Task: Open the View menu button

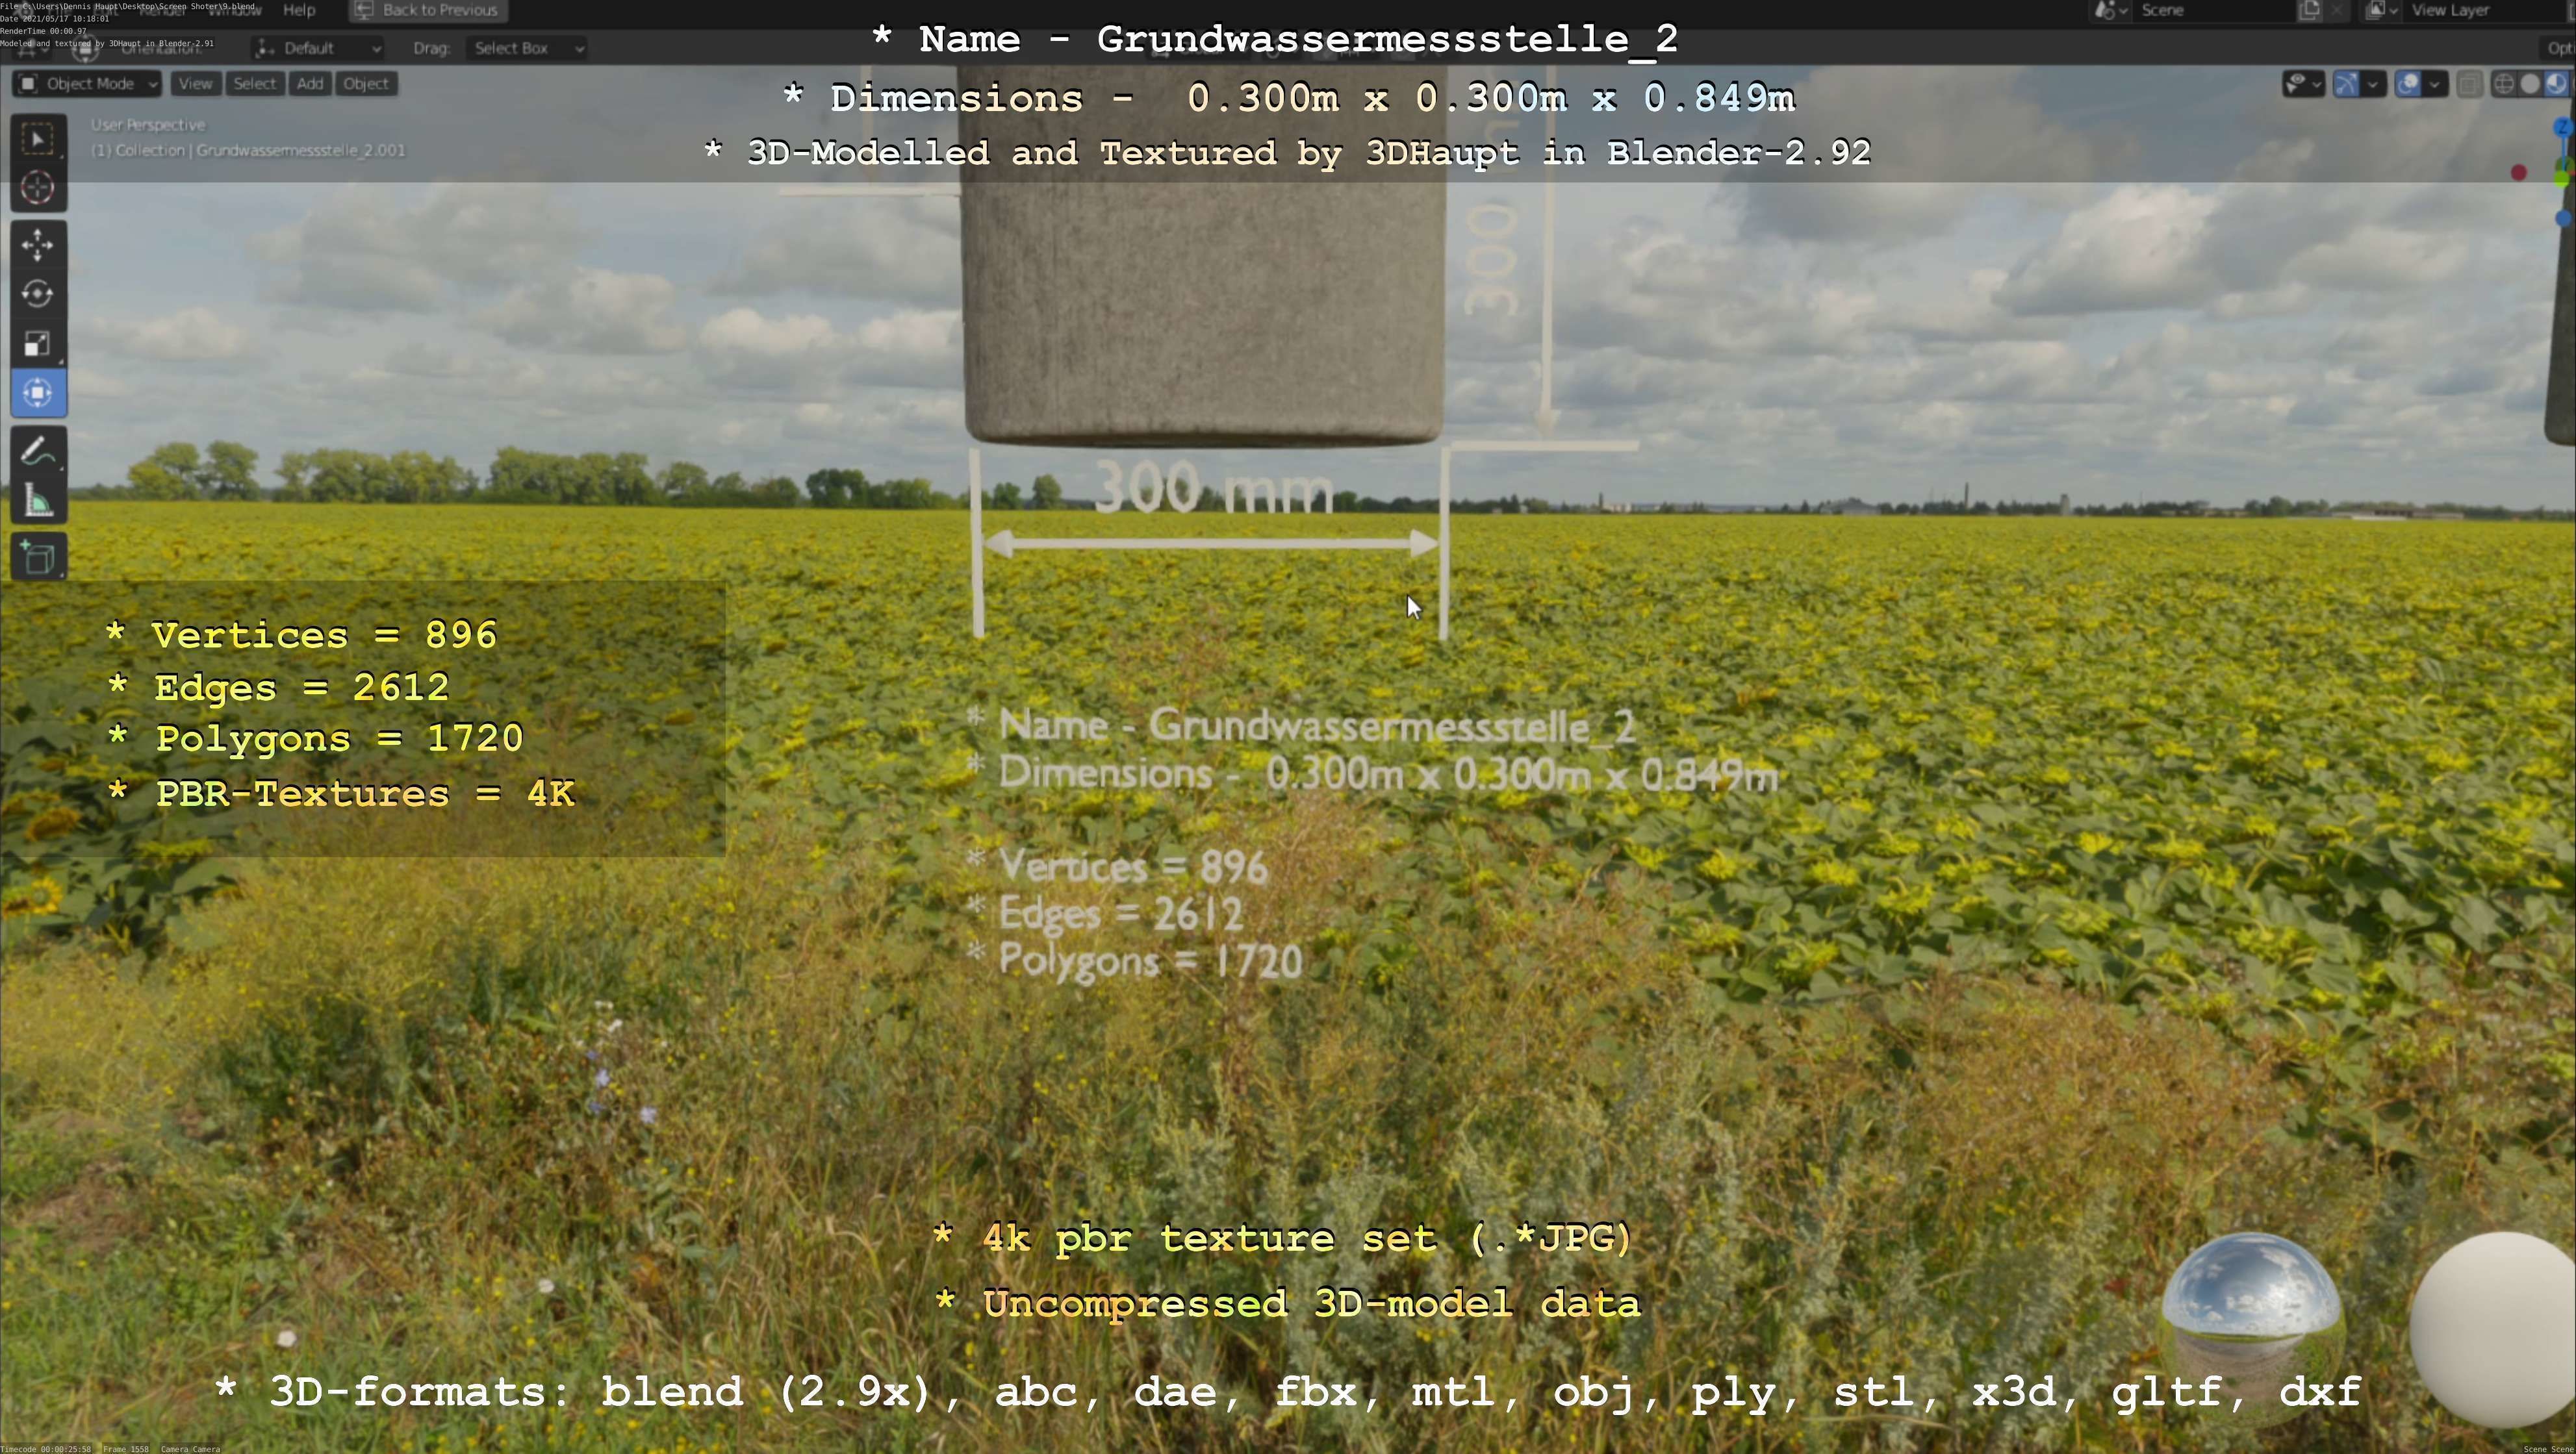Action: tap(195, 84)
